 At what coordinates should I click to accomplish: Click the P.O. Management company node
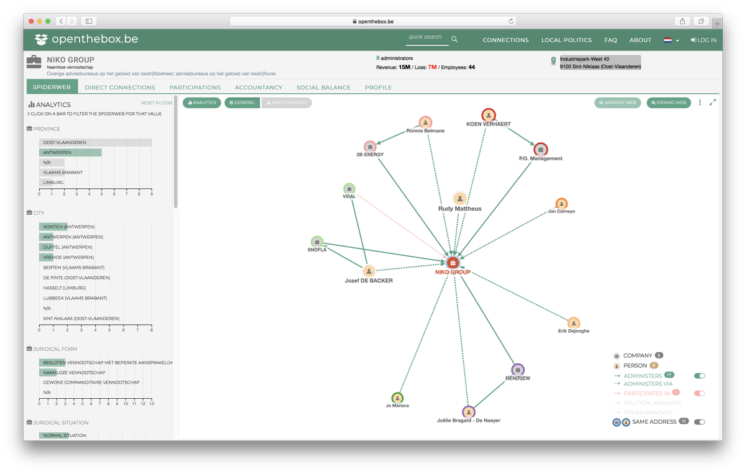[541, 149]
